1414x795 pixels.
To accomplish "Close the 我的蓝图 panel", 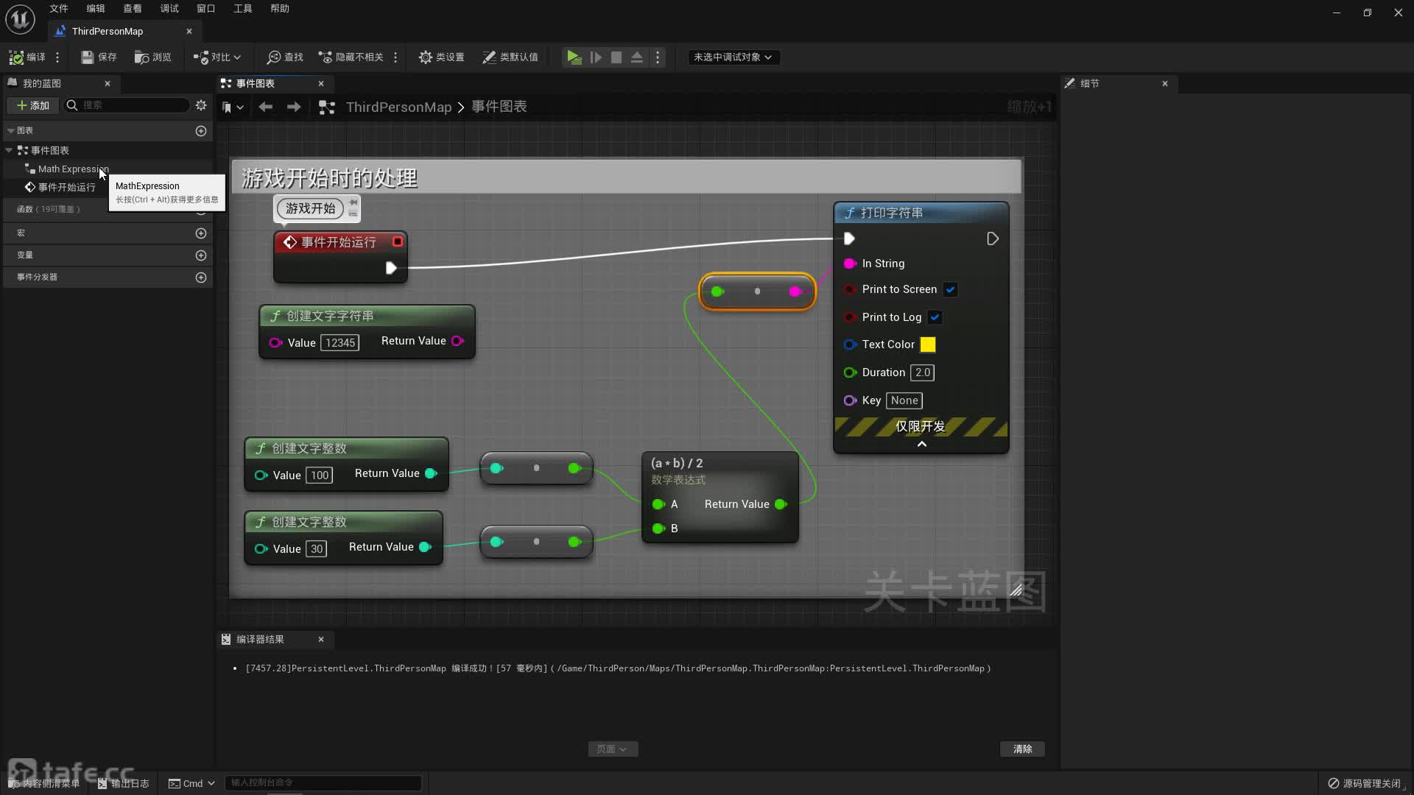I will coord(108,83).
